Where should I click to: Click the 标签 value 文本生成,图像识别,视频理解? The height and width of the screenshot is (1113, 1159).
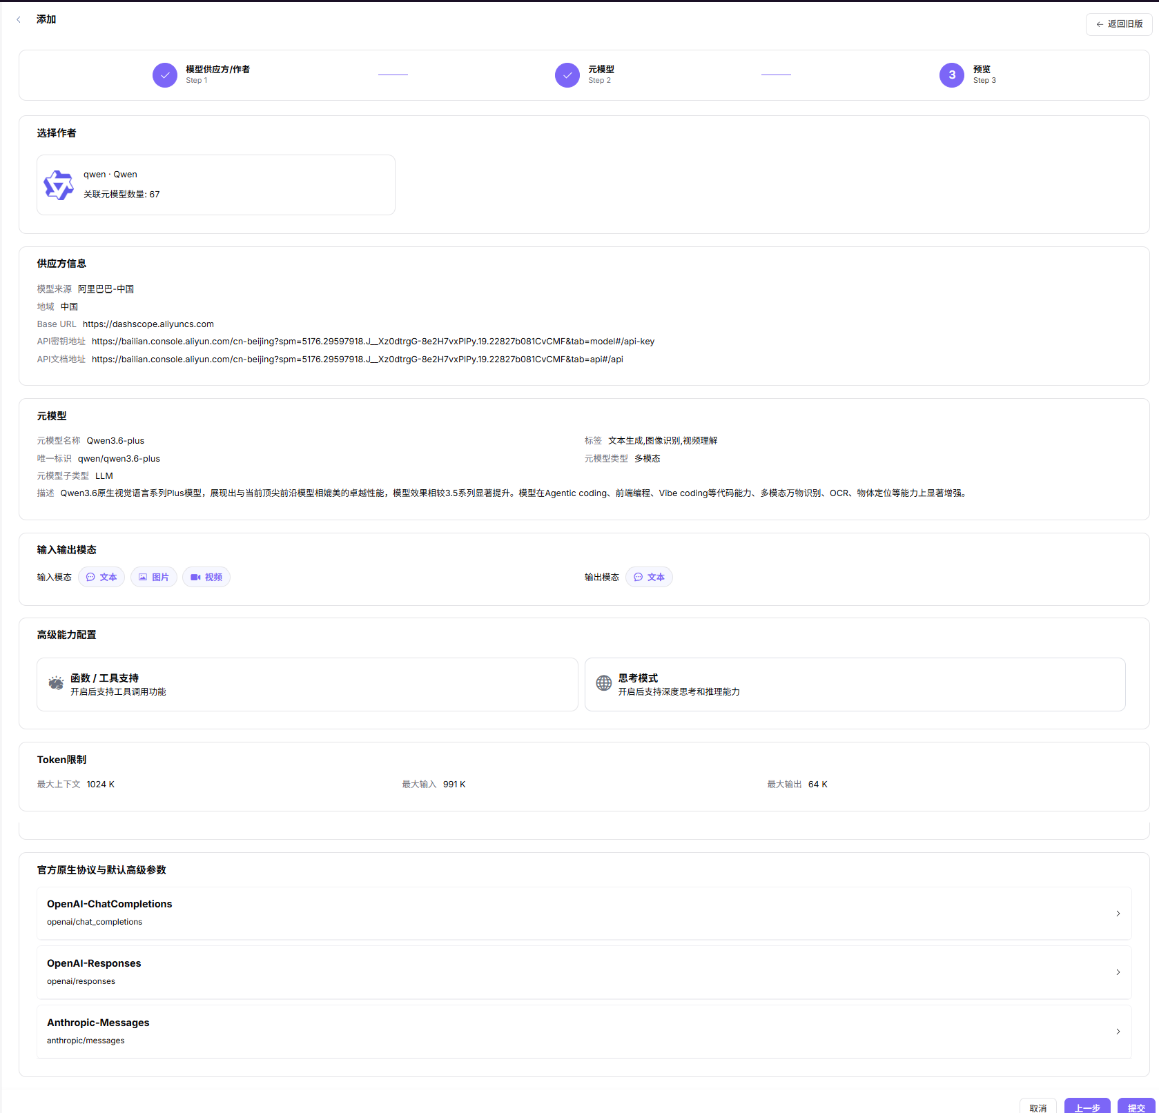[x=663, y=441]
